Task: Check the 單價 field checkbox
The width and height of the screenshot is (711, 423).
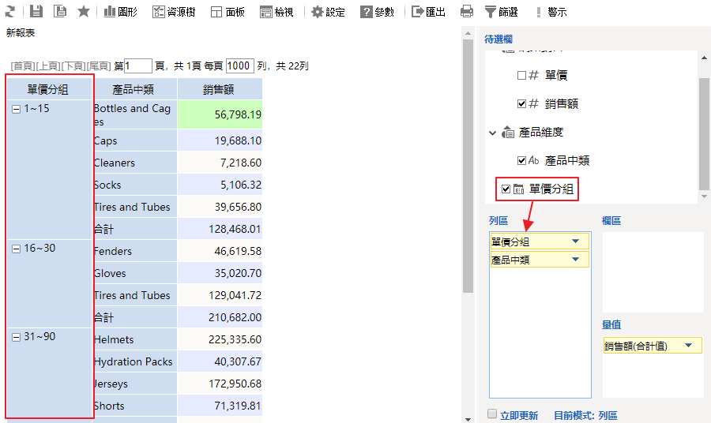Action: click(521, 76)
